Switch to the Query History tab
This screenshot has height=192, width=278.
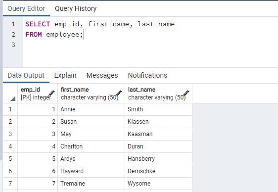tap(76, 8)
